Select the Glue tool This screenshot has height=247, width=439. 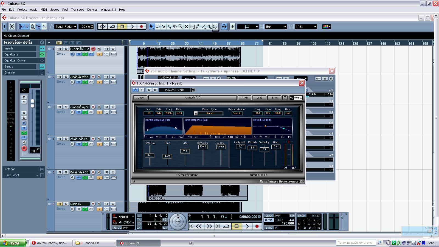point(169,27)
